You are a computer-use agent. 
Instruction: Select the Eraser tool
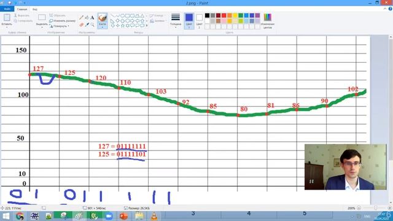pos(81,25)
